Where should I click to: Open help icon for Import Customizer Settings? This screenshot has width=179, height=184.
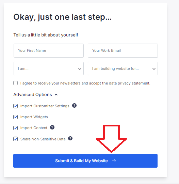click(x=74, y=106)
